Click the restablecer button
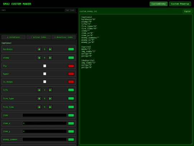 14,37
